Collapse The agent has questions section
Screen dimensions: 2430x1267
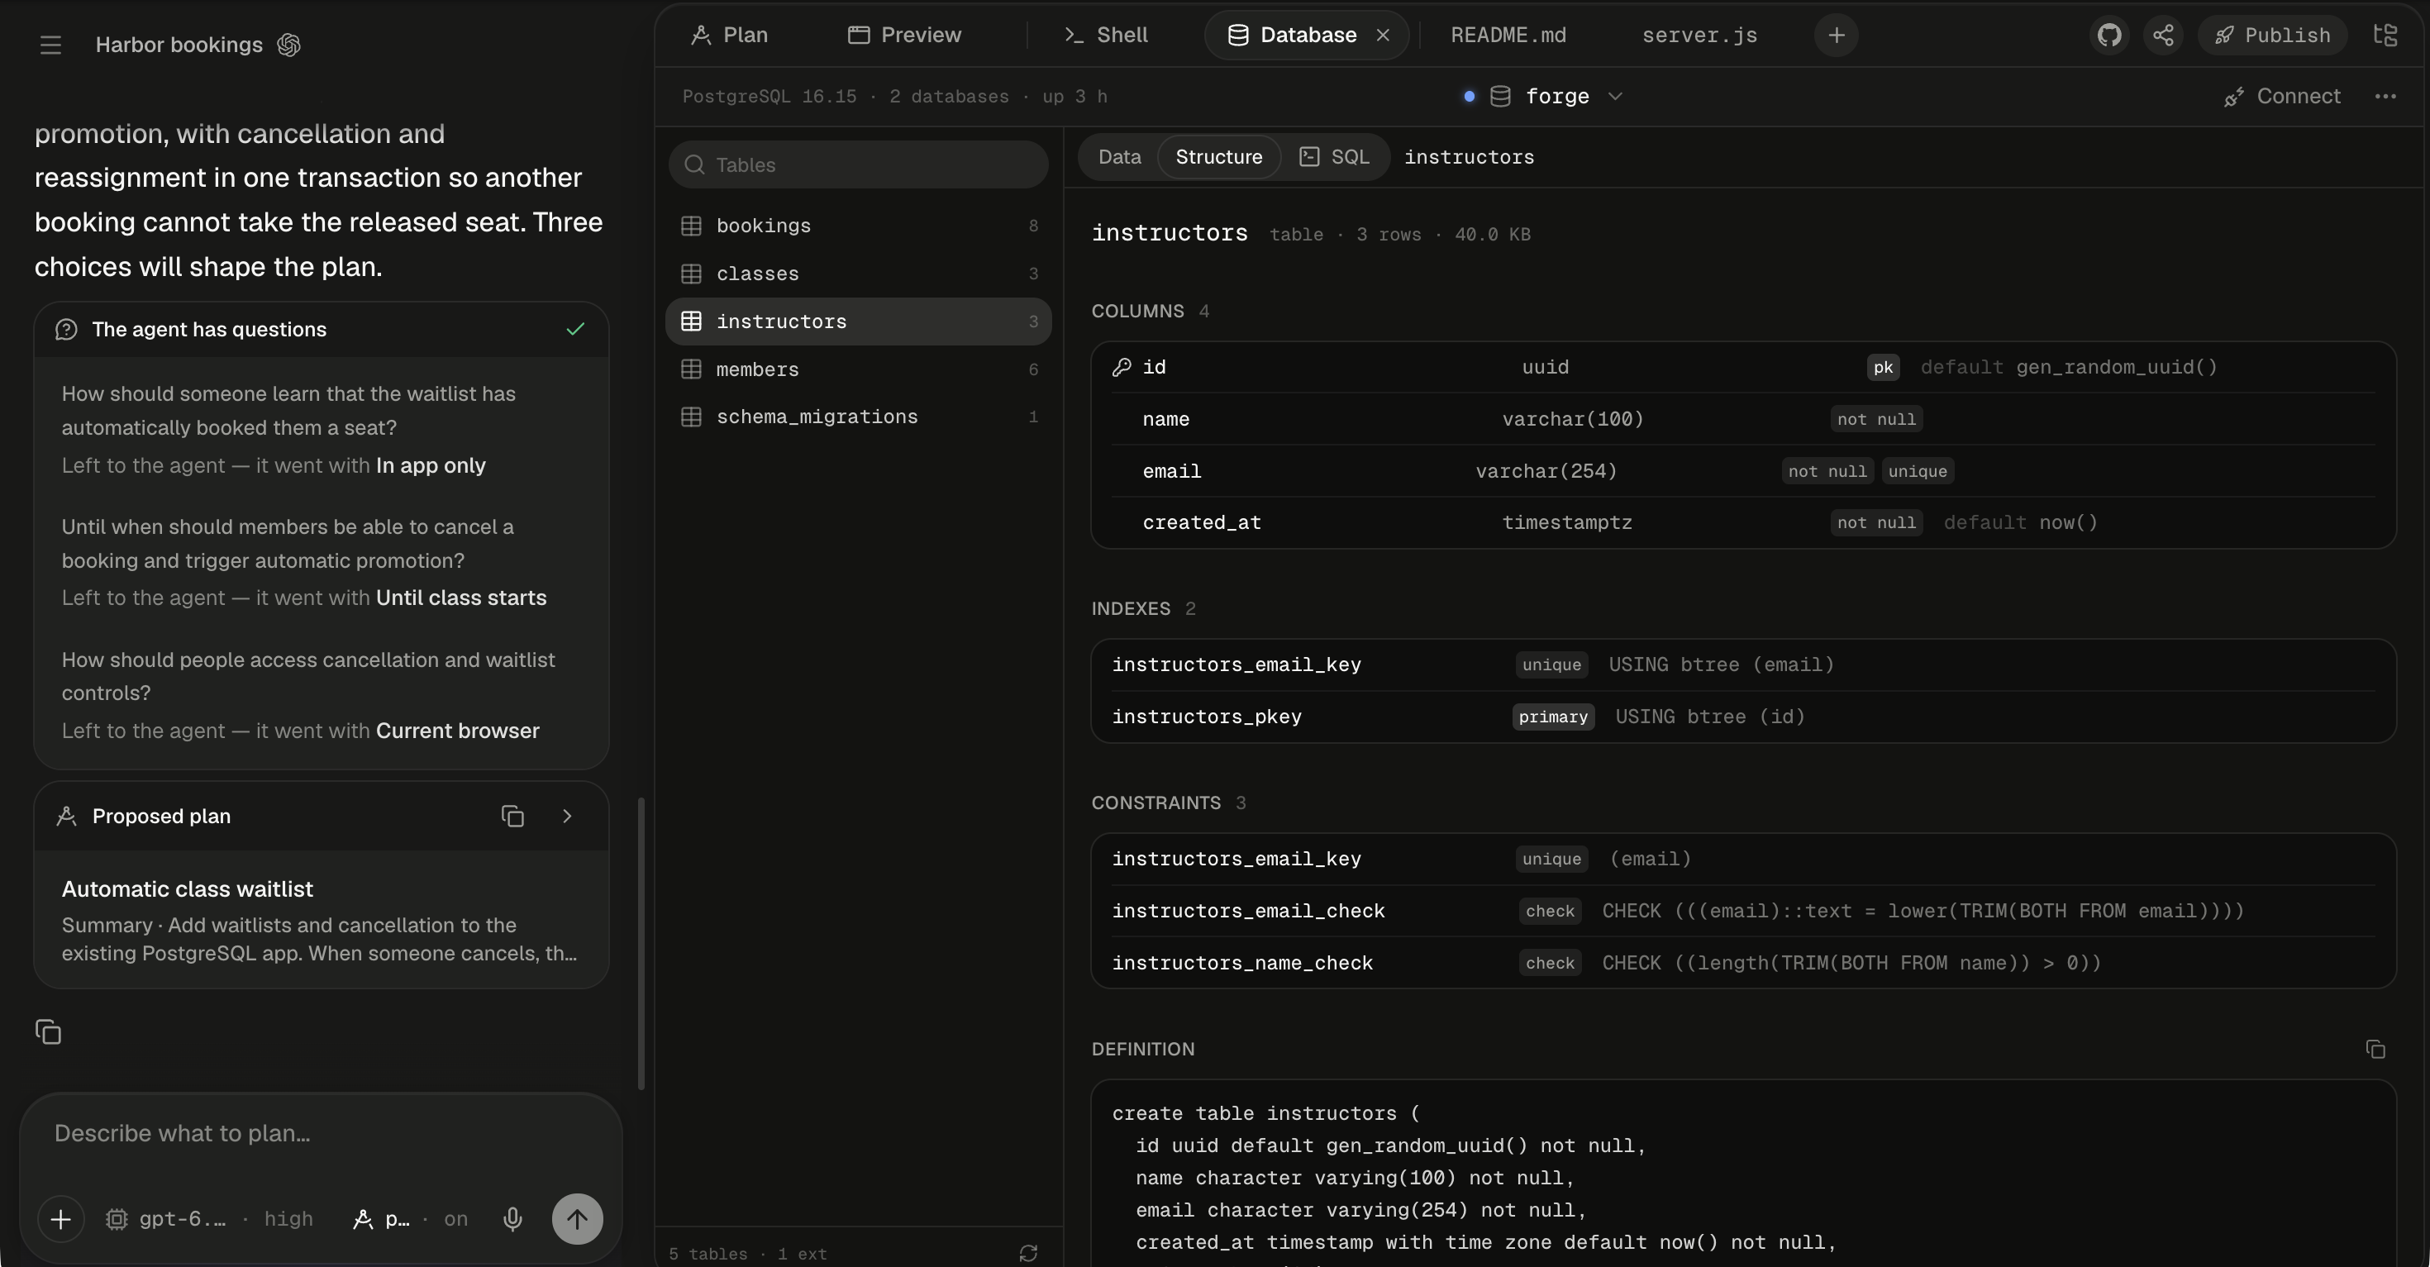tap(322, 329)
